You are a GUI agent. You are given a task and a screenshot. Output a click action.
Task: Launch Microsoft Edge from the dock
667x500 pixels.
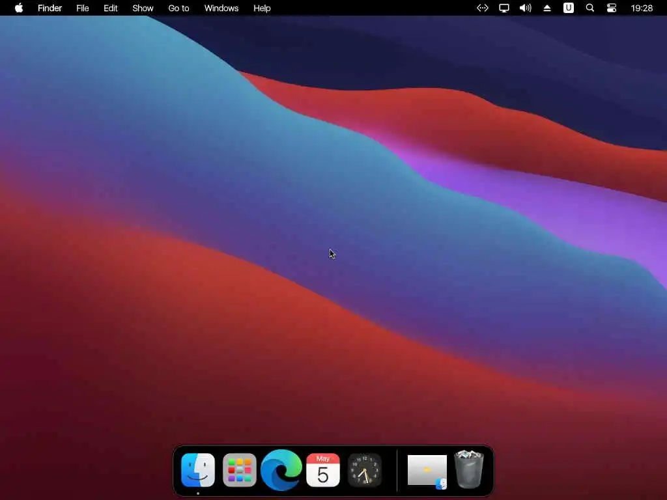281,470
